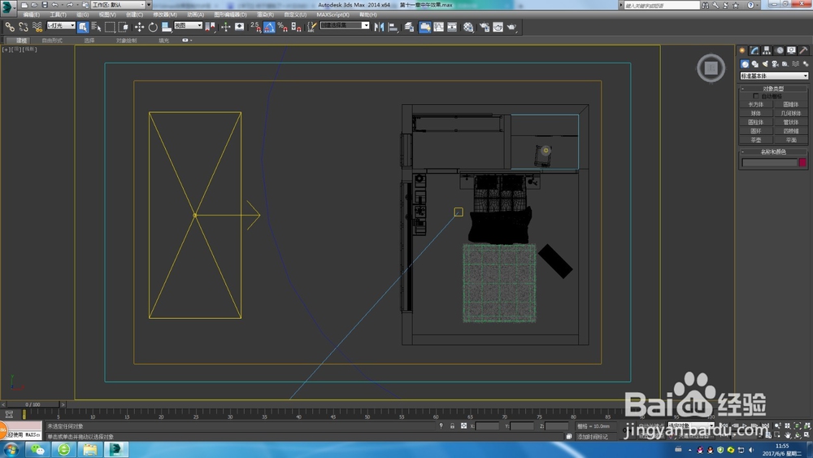813x458 pixels.
Task: Open reference coordinate system dropdown (视图)
Action: (x=188, y=25)
